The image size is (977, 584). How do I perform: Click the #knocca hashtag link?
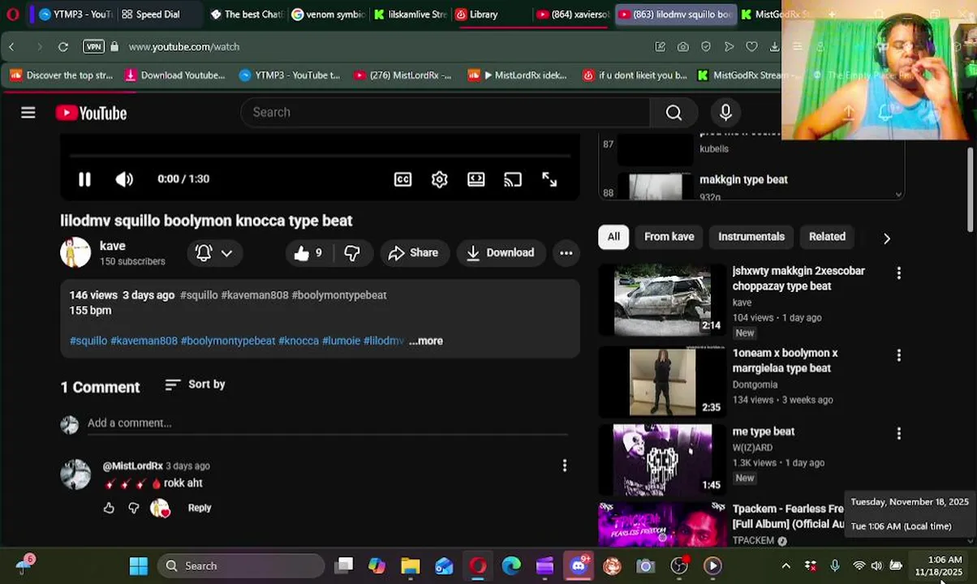[299, 341]
